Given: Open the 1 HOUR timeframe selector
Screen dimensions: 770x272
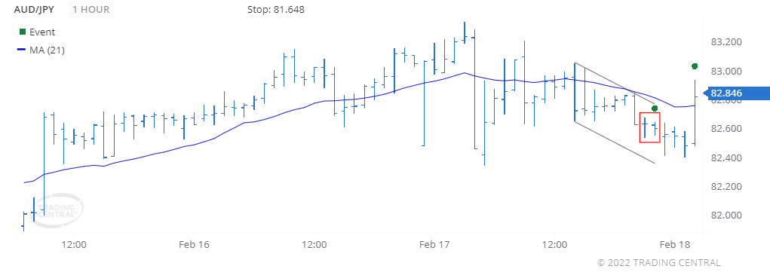Looking at the screenshot, I should click(x=91, y=9).
